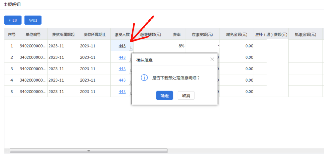Click the 0.00 减免金额 cell in row 1
The height and width of the screenshot is (158, 324).
pyautogui.click(x=237, y=46)
